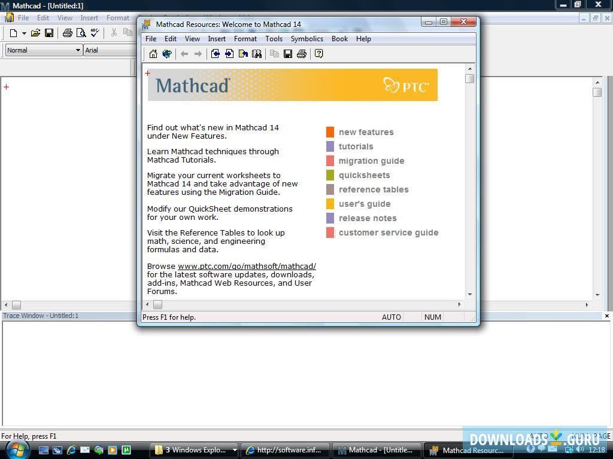Click Cut scissors icon in main toolbar
The image size is (613, 459).
point(114,33)
